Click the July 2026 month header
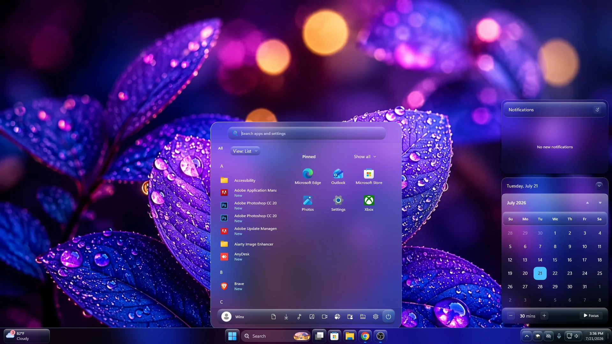 [x=516, y=203]
